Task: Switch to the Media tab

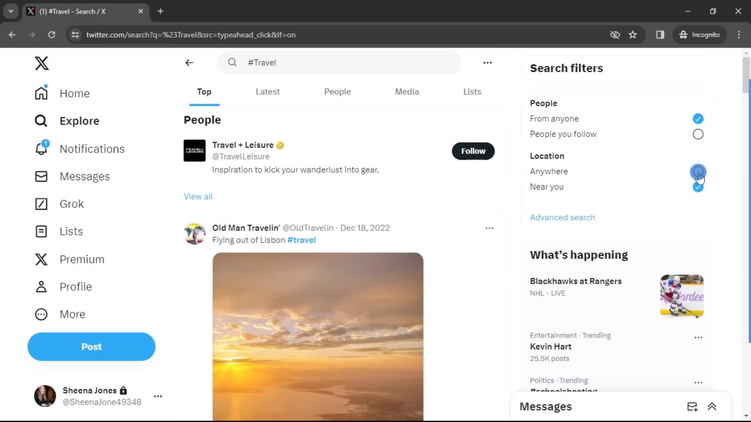Action: click(x=407, y=91)
